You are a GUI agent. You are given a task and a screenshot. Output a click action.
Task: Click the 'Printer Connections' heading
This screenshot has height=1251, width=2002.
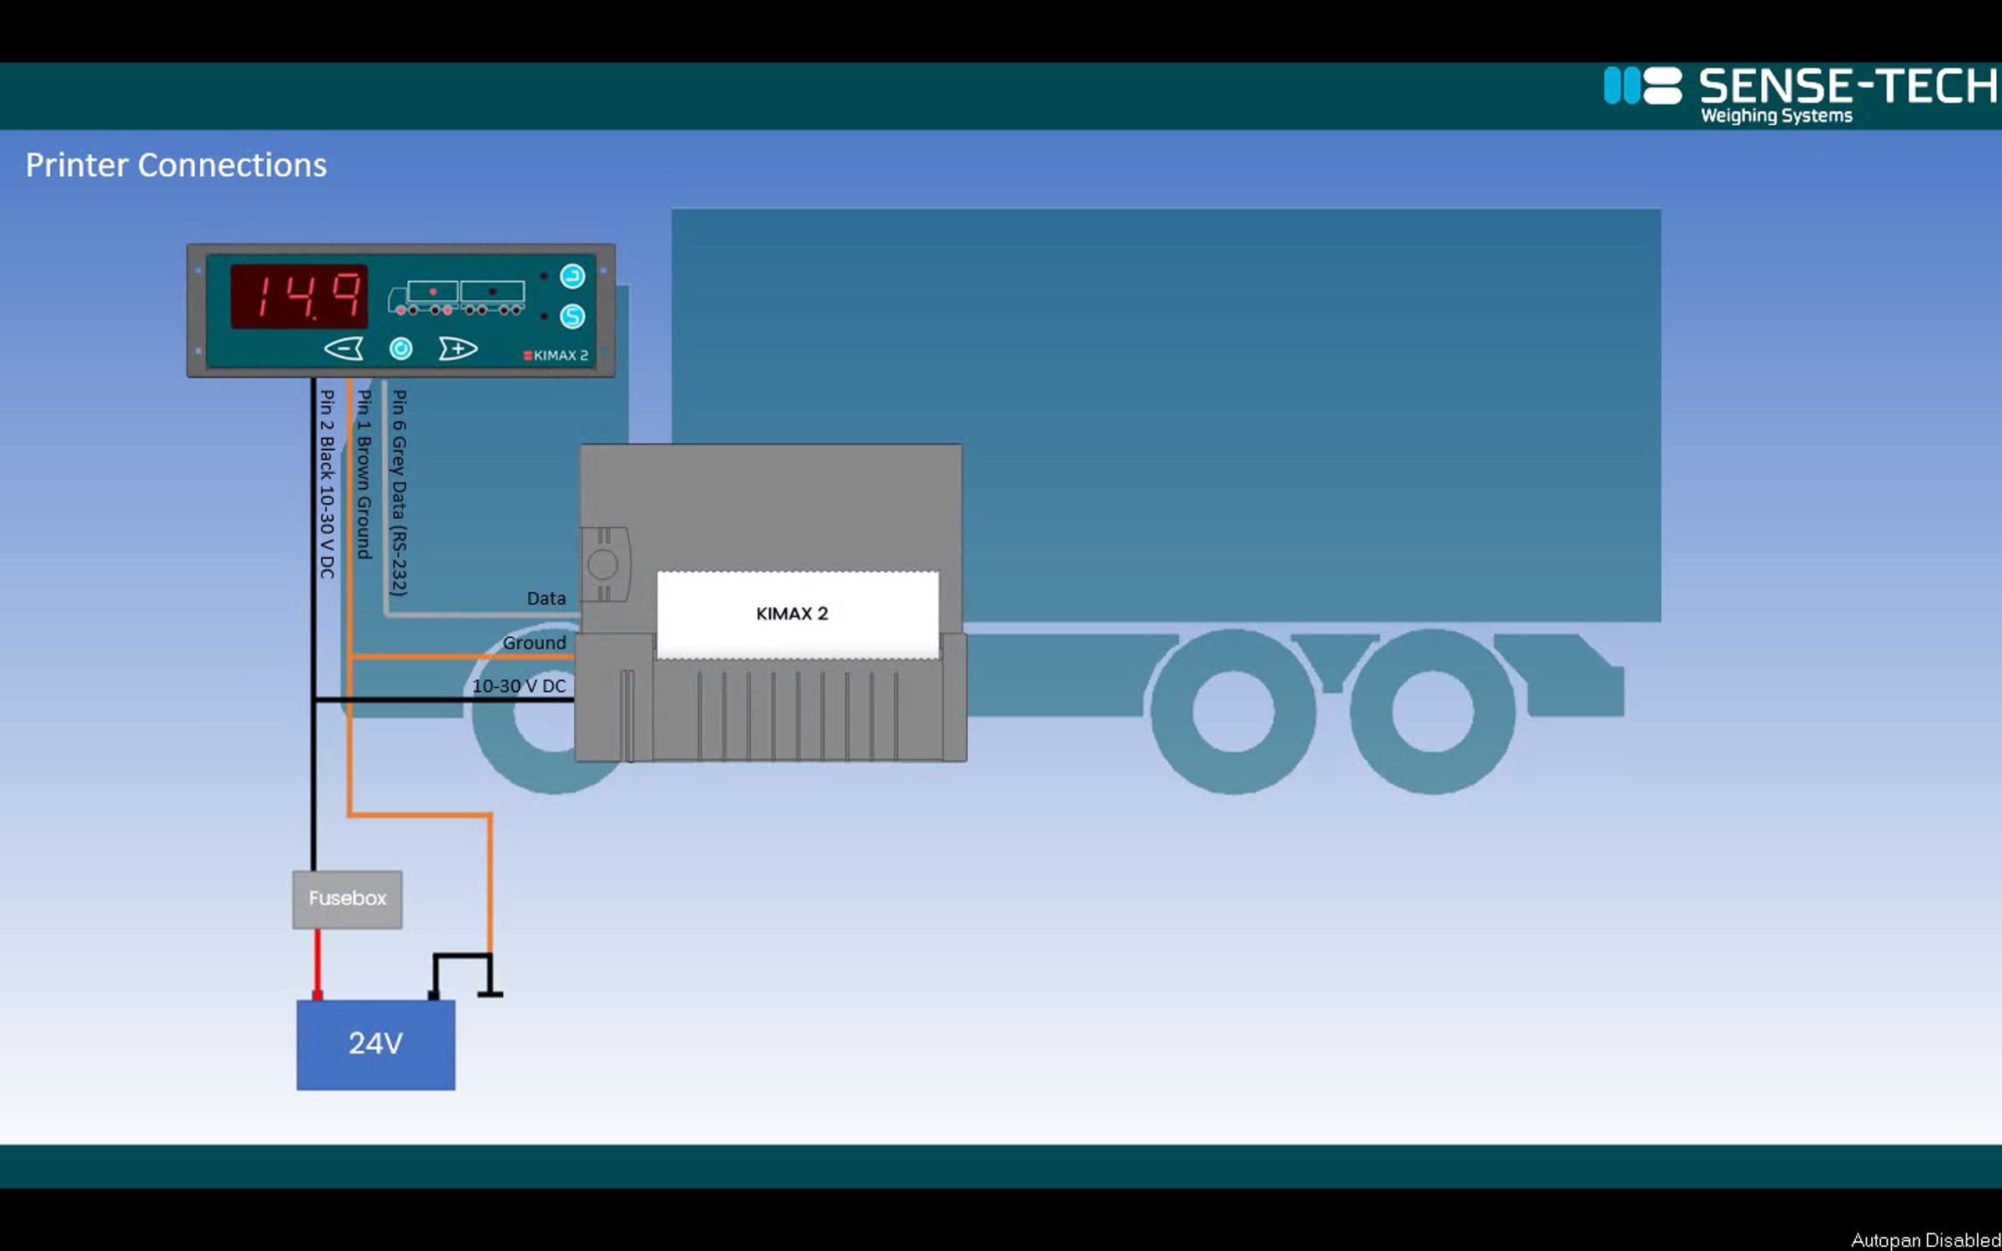pos(176,165)
